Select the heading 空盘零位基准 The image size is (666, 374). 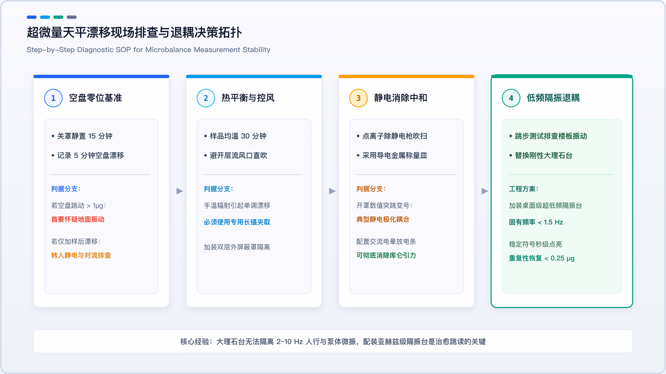pyautogui.click(x=95, y=98)
